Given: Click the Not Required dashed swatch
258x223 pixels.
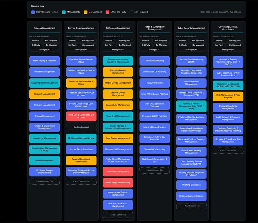Looking at the screenshot, I should (x=131, y=12).
